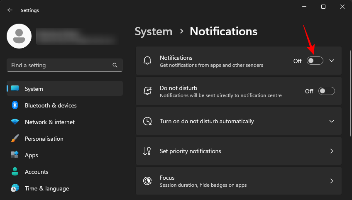Open Time & language settings

[x=65, y=188]
